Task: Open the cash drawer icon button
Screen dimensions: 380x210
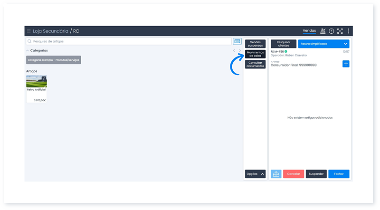Action: 276,174
